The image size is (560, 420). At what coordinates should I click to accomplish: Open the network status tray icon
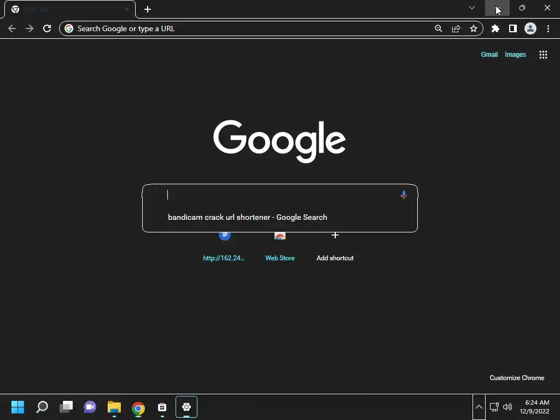coord(494,407)
